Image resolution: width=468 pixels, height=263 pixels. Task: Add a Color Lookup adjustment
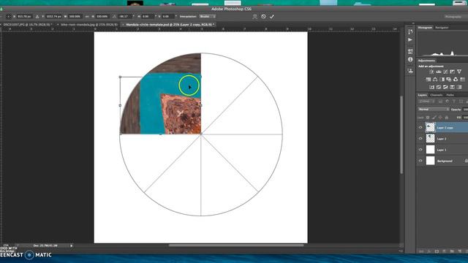tap(462, 80)
